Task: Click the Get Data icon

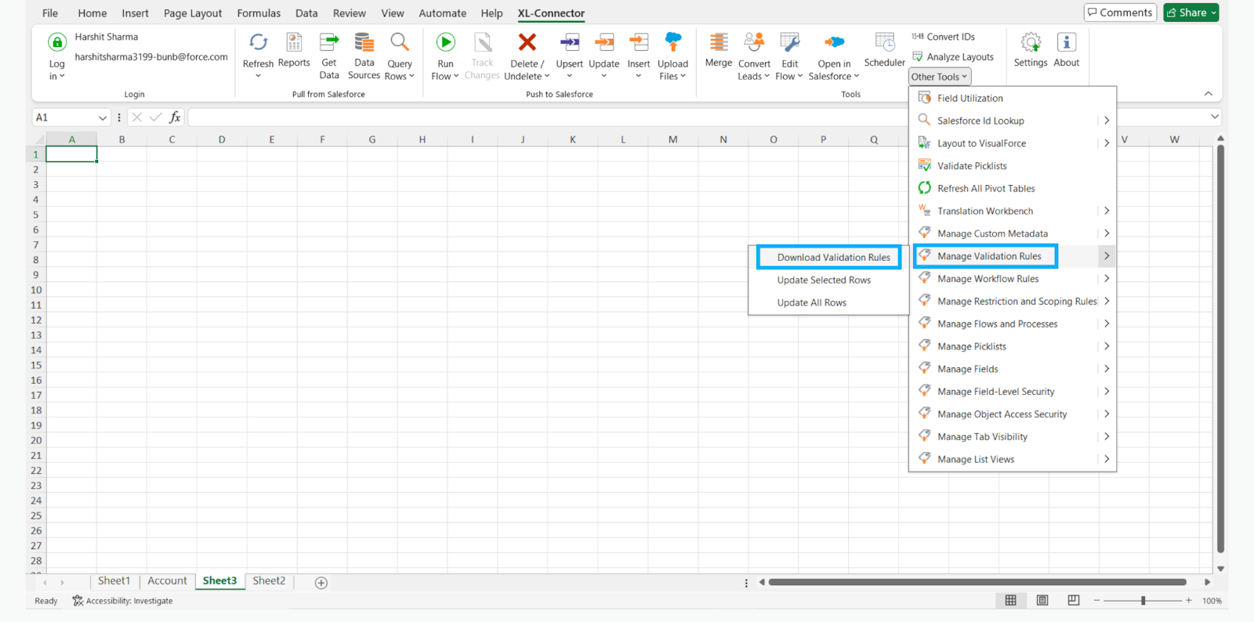Action: click(329, 42)
